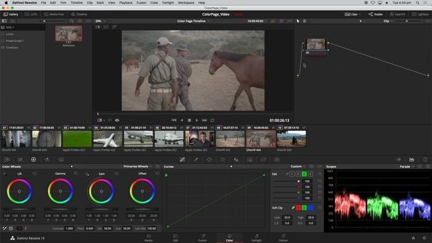The width and height of the screenshot is (432, 243).
Task: Toggle the Y luminance curve Edit button
Action: click(x=292, y=174)
